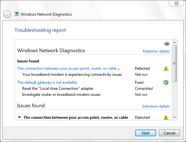This screenshot has height=142, width=186.
Task: Click 'Detected' status in the bottom bold row
Action: (x=142, y=117)
